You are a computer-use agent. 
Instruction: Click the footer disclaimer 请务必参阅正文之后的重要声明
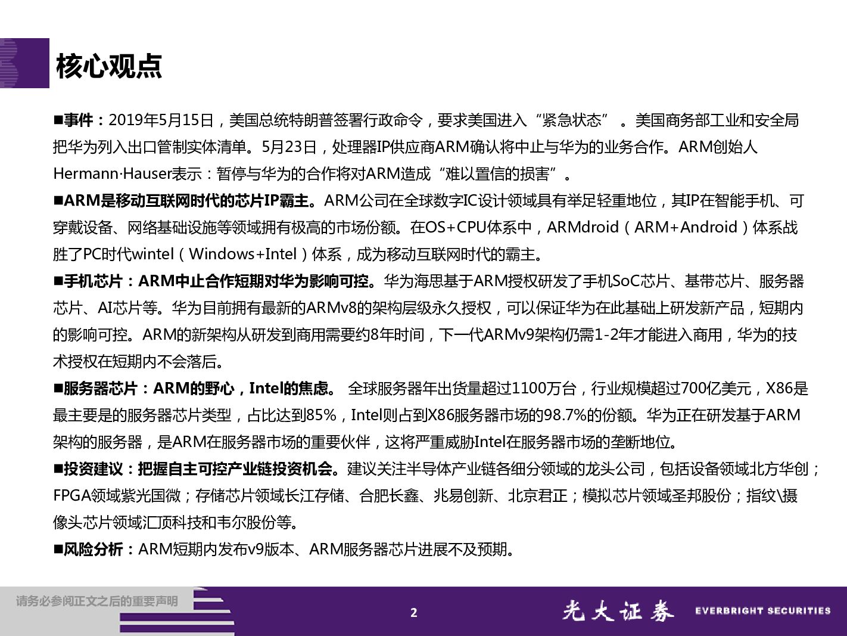pyautogui.click(x=97, y=602)
